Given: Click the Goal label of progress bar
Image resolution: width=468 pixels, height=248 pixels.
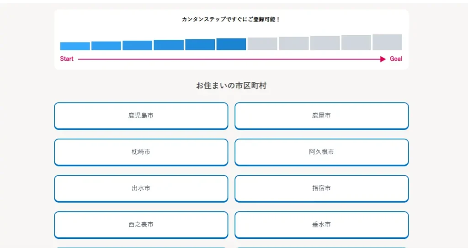Looking at the screenshot, I should point(396,59).
